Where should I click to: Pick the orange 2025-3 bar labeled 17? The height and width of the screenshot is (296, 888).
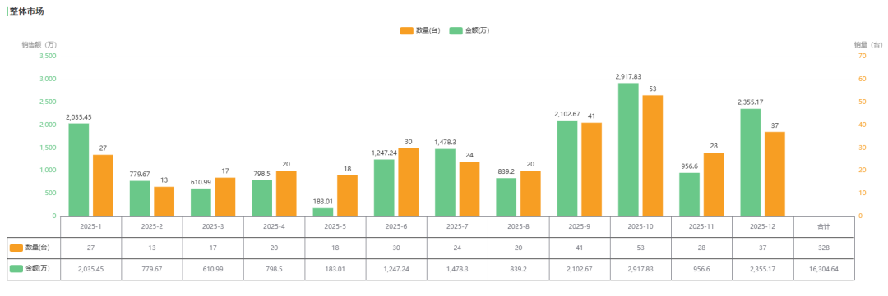coord(225,197)
